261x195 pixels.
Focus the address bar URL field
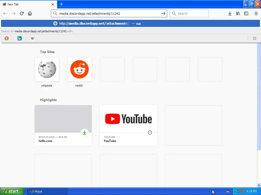point(109,13)
